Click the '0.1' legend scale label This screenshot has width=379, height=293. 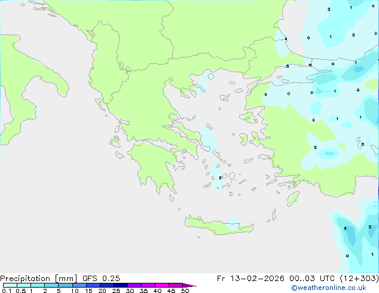(x=7, y=291)
